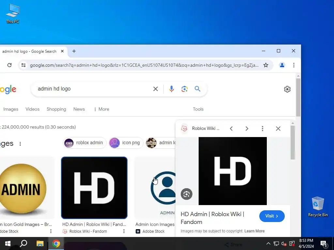Open the search Tools option
This screenshot has height=250, width=334.
coord(198,109)
